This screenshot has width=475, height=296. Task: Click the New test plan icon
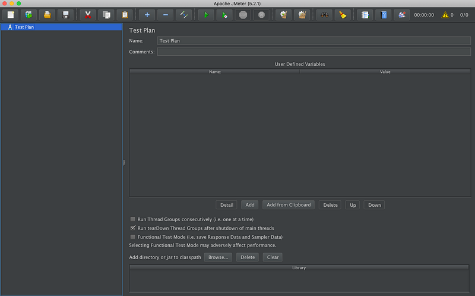coord(11,15)
